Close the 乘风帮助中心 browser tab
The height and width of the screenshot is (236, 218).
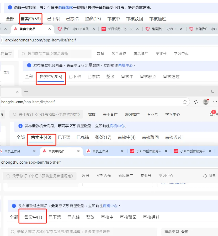[137, 29]
